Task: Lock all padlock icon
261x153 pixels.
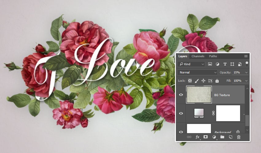Action: click(x=217, y=81)
